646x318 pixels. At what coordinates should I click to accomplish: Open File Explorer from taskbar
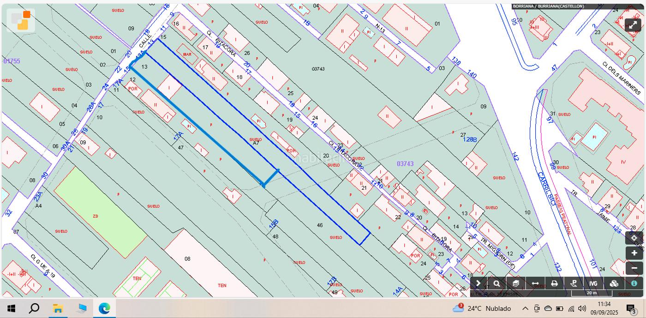(x=58, y=308)
